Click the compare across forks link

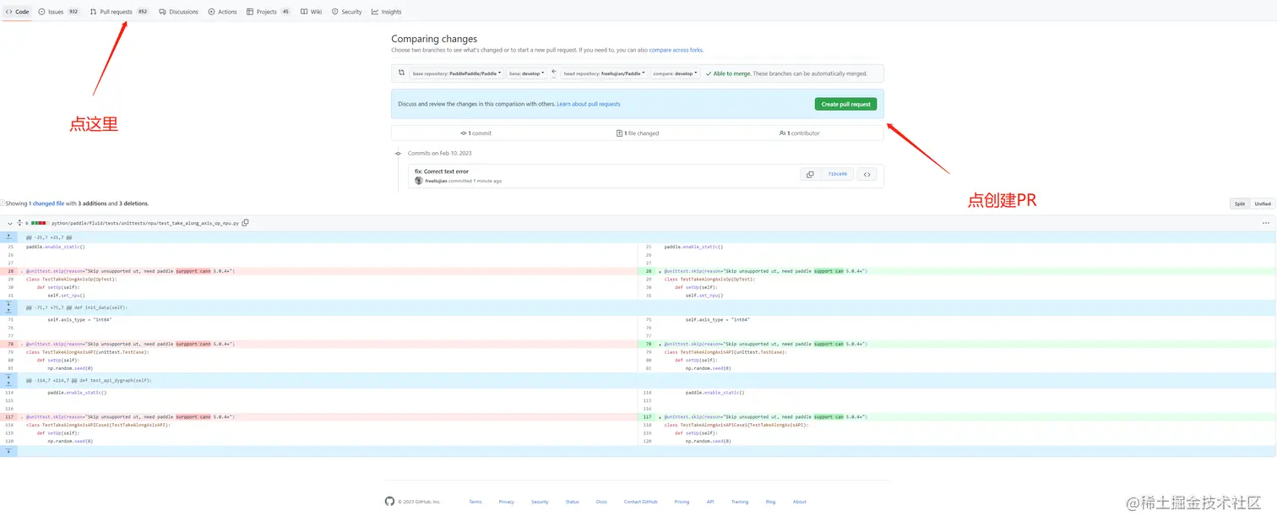[676, 50]
